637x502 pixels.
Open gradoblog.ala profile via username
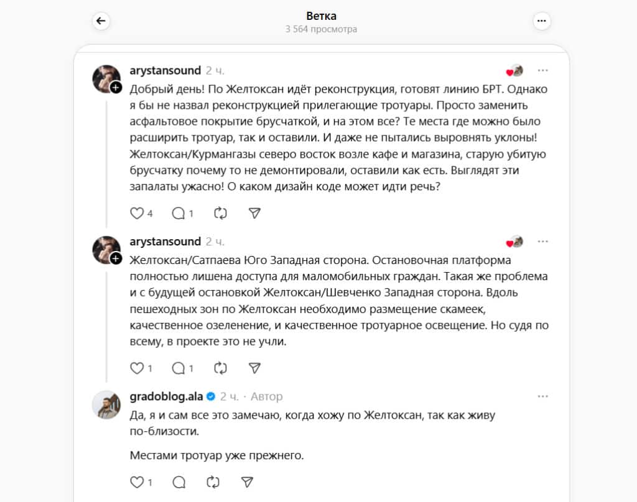point(166,396)
